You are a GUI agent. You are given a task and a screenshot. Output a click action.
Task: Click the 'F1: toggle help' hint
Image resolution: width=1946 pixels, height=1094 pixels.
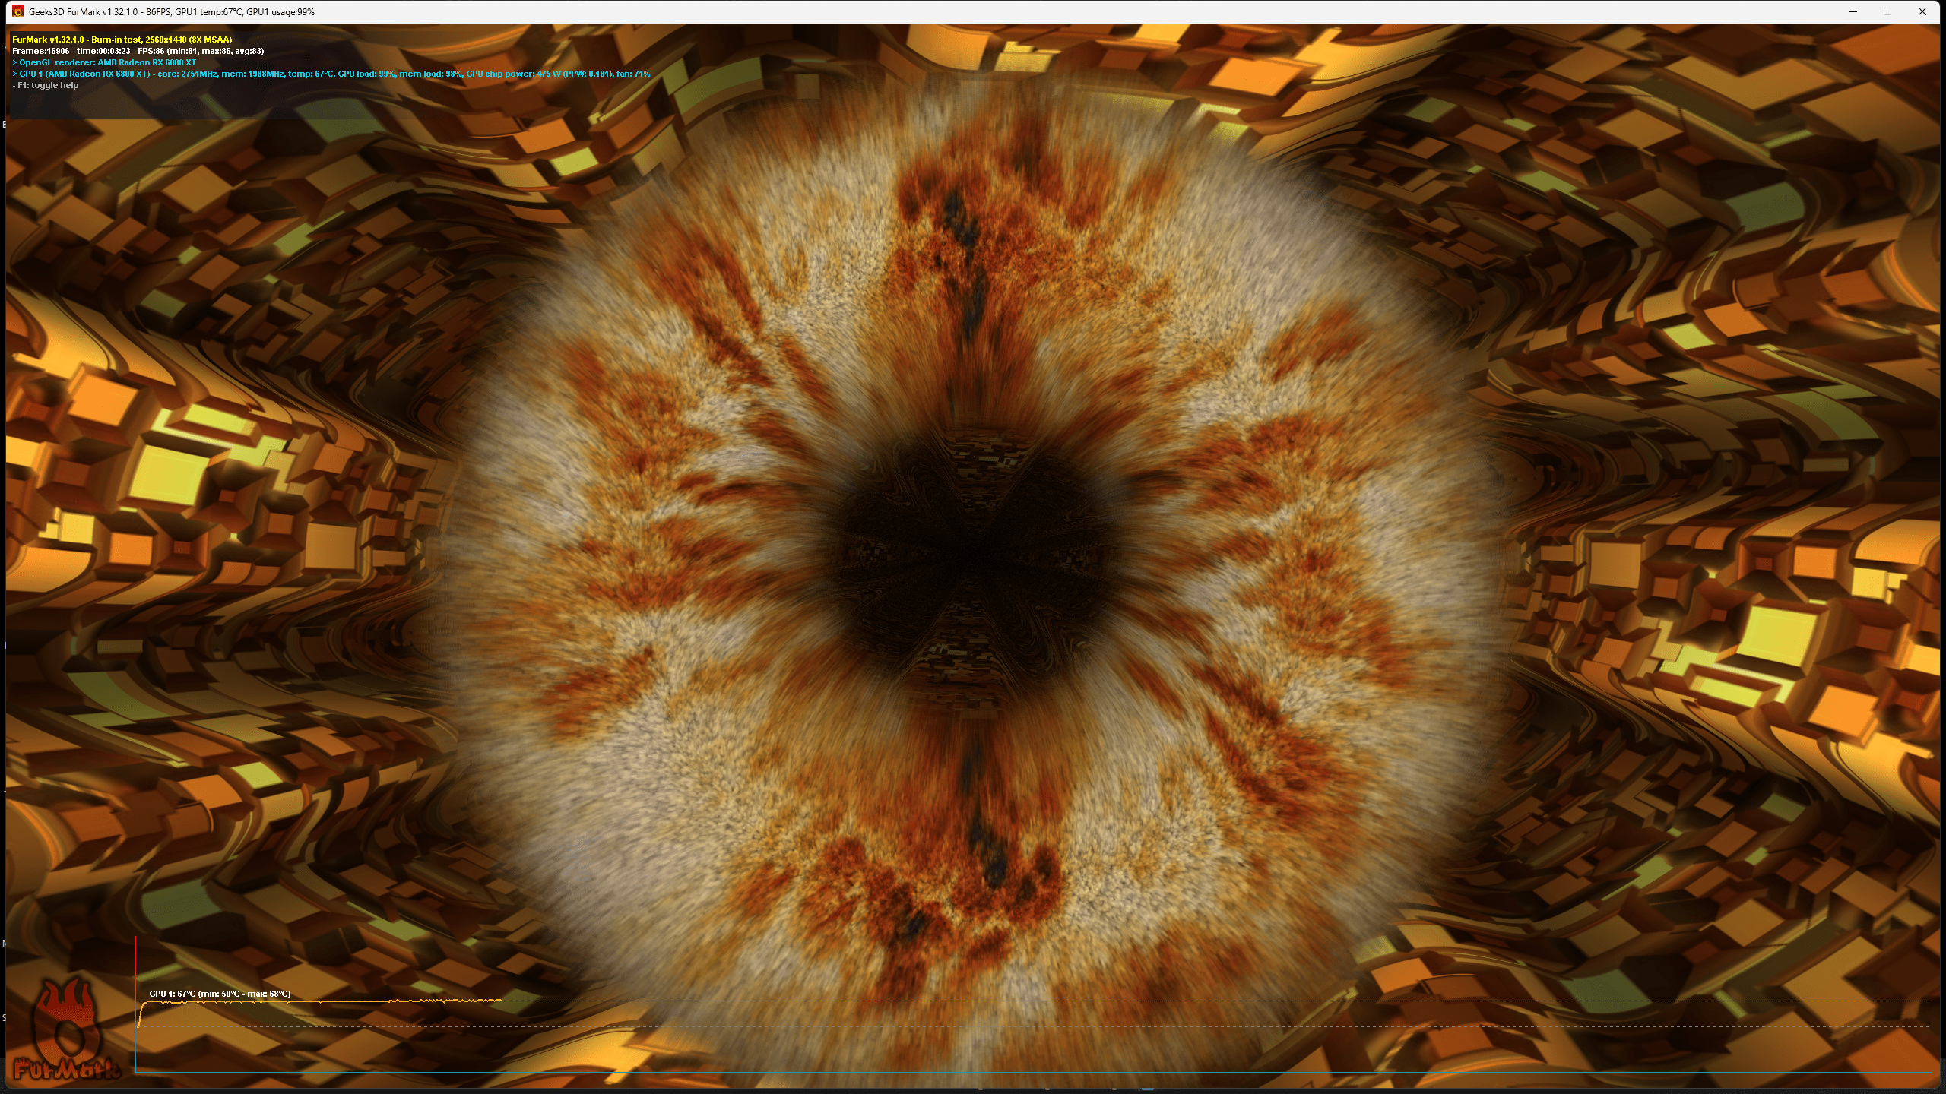pos(46,85)
